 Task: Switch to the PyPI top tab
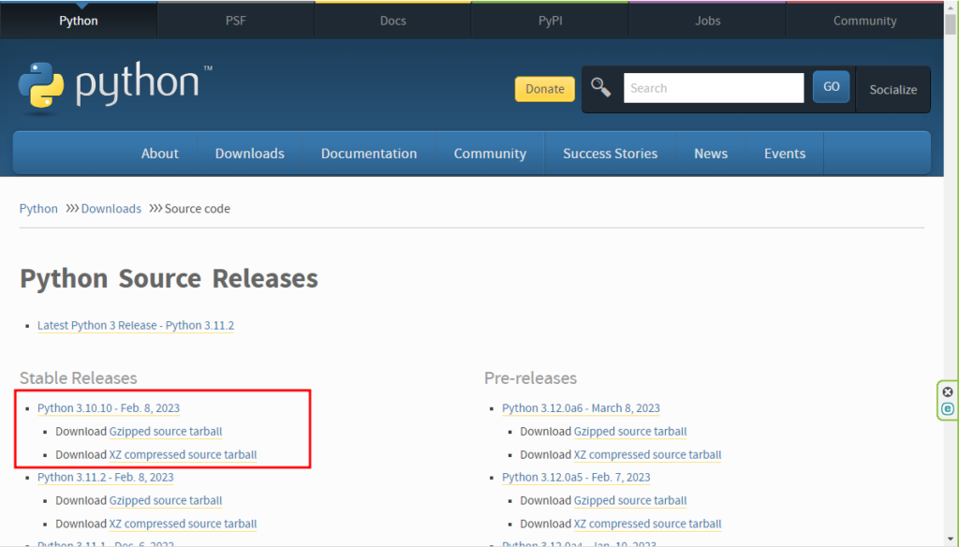pyautogui.click(x=550, y=21)
